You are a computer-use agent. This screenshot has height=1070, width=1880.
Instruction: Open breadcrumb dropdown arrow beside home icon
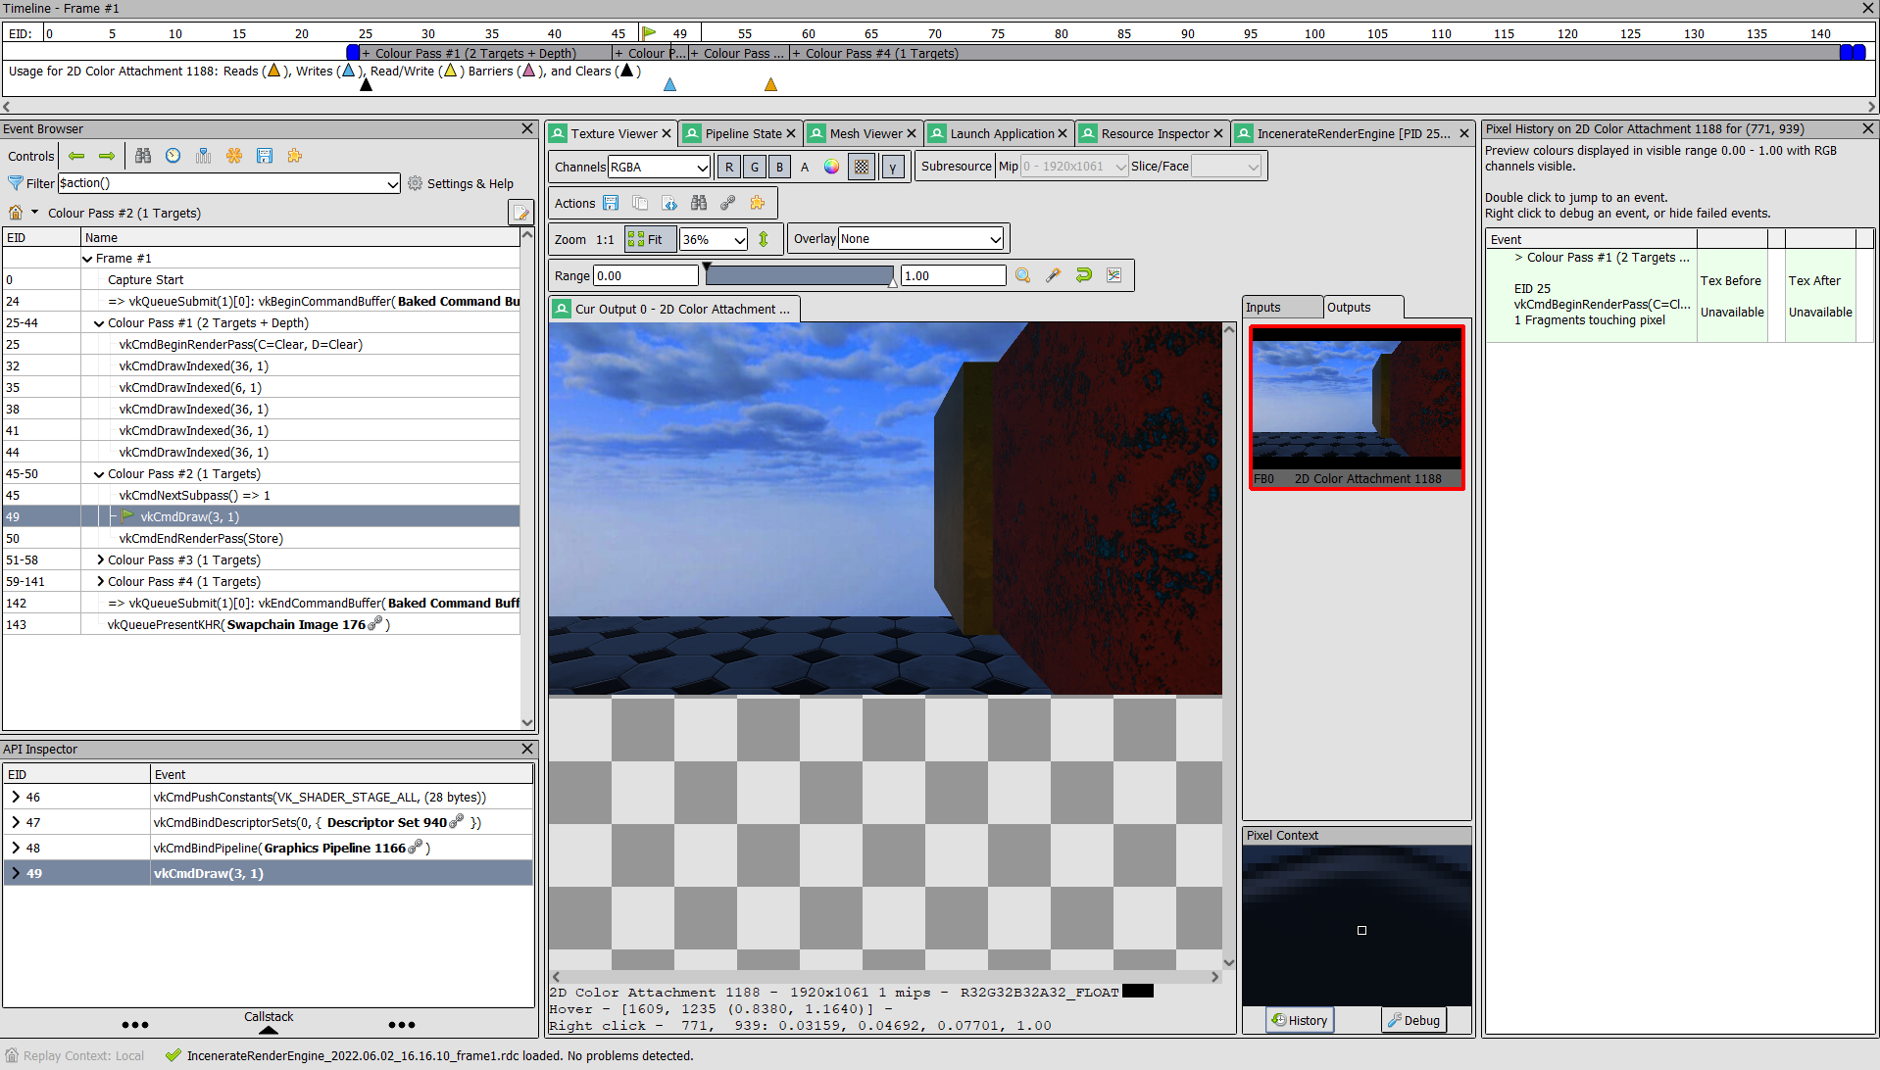(x=35, y=213)
